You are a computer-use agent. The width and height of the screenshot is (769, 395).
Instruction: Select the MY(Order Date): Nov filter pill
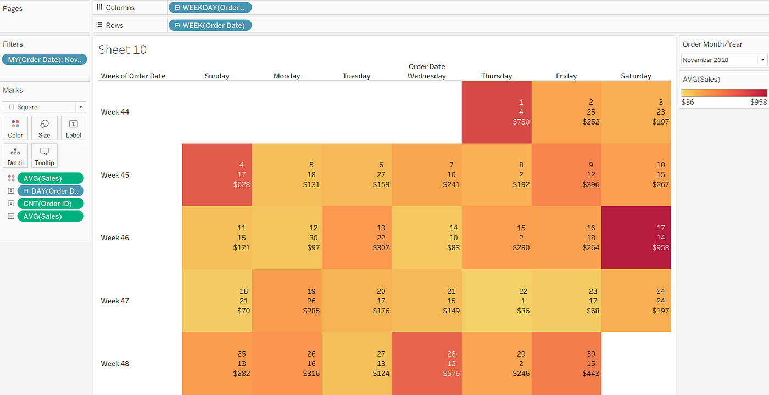coord(44,59)
